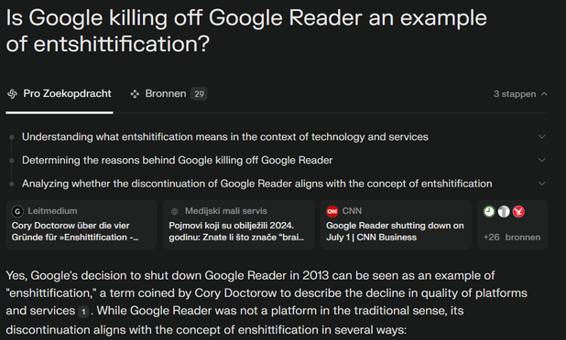Click the globe icon for Medijski mali servis
The image size is (566, 340).
[x=175, y=211]
